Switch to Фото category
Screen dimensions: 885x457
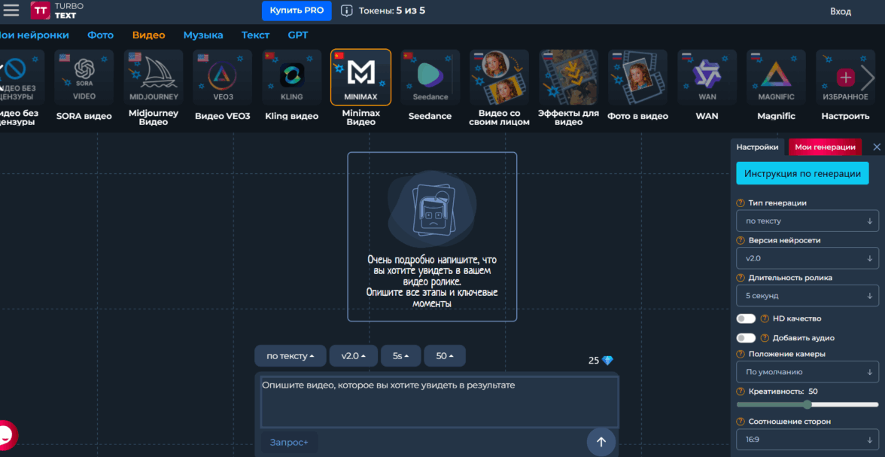pos(101,35)
